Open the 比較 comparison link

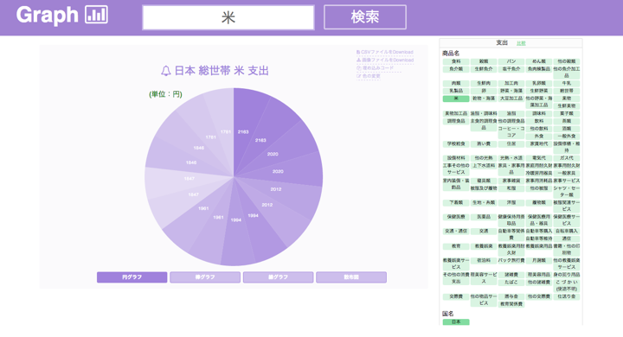click(521, 43)
